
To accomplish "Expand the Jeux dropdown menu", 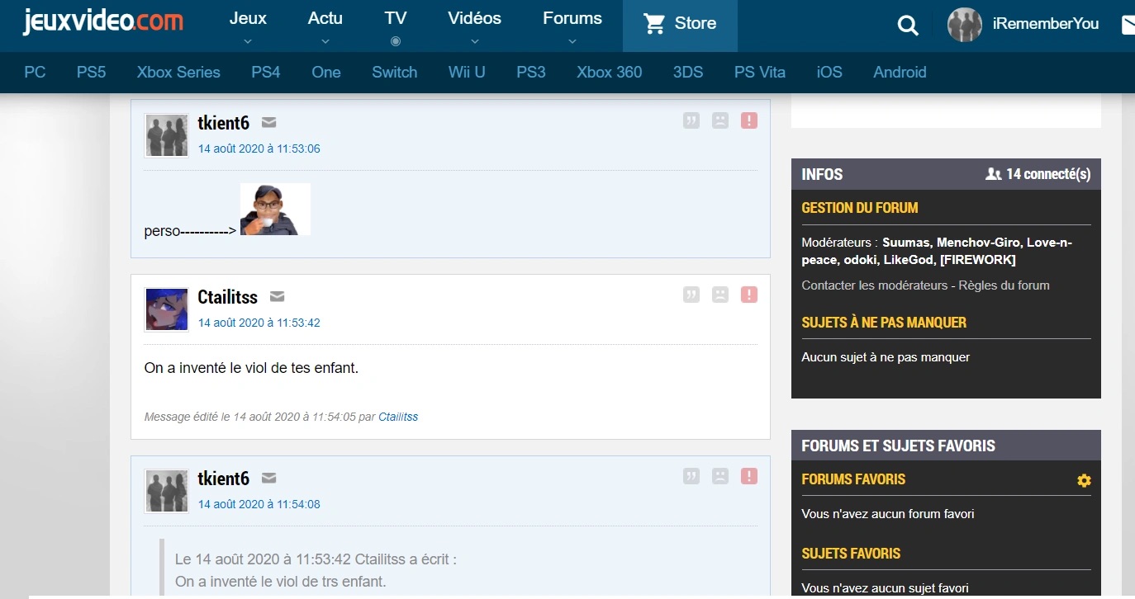I will 248,26.
